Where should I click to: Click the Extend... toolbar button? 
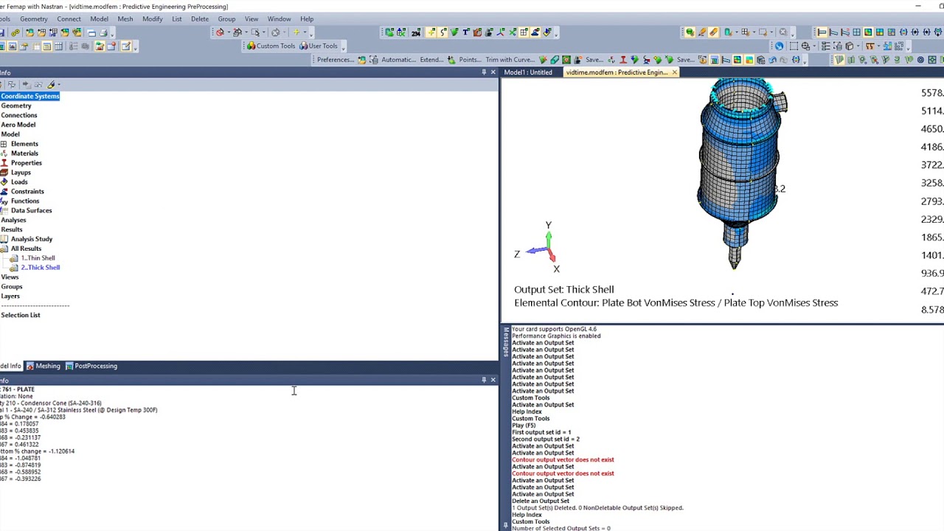[x=431, y=60]
